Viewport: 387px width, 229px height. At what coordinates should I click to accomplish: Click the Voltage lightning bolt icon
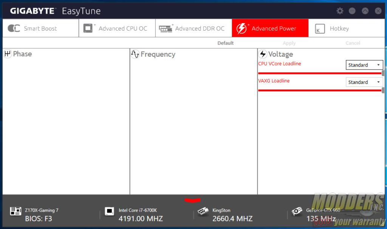[x=263, y=54]
